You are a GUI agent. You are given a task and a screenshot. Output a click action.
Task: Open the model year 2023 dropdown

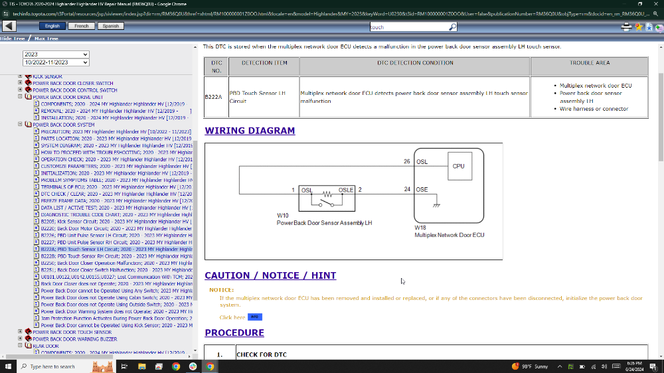click(x=55, y=54)
